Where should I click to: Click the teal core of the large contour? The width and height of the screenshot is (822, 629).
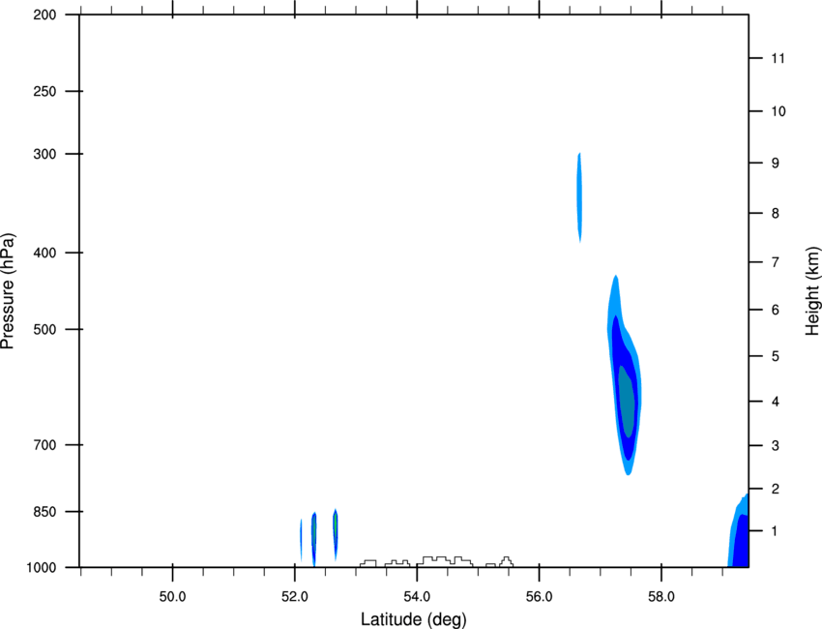tap(627, 402)
